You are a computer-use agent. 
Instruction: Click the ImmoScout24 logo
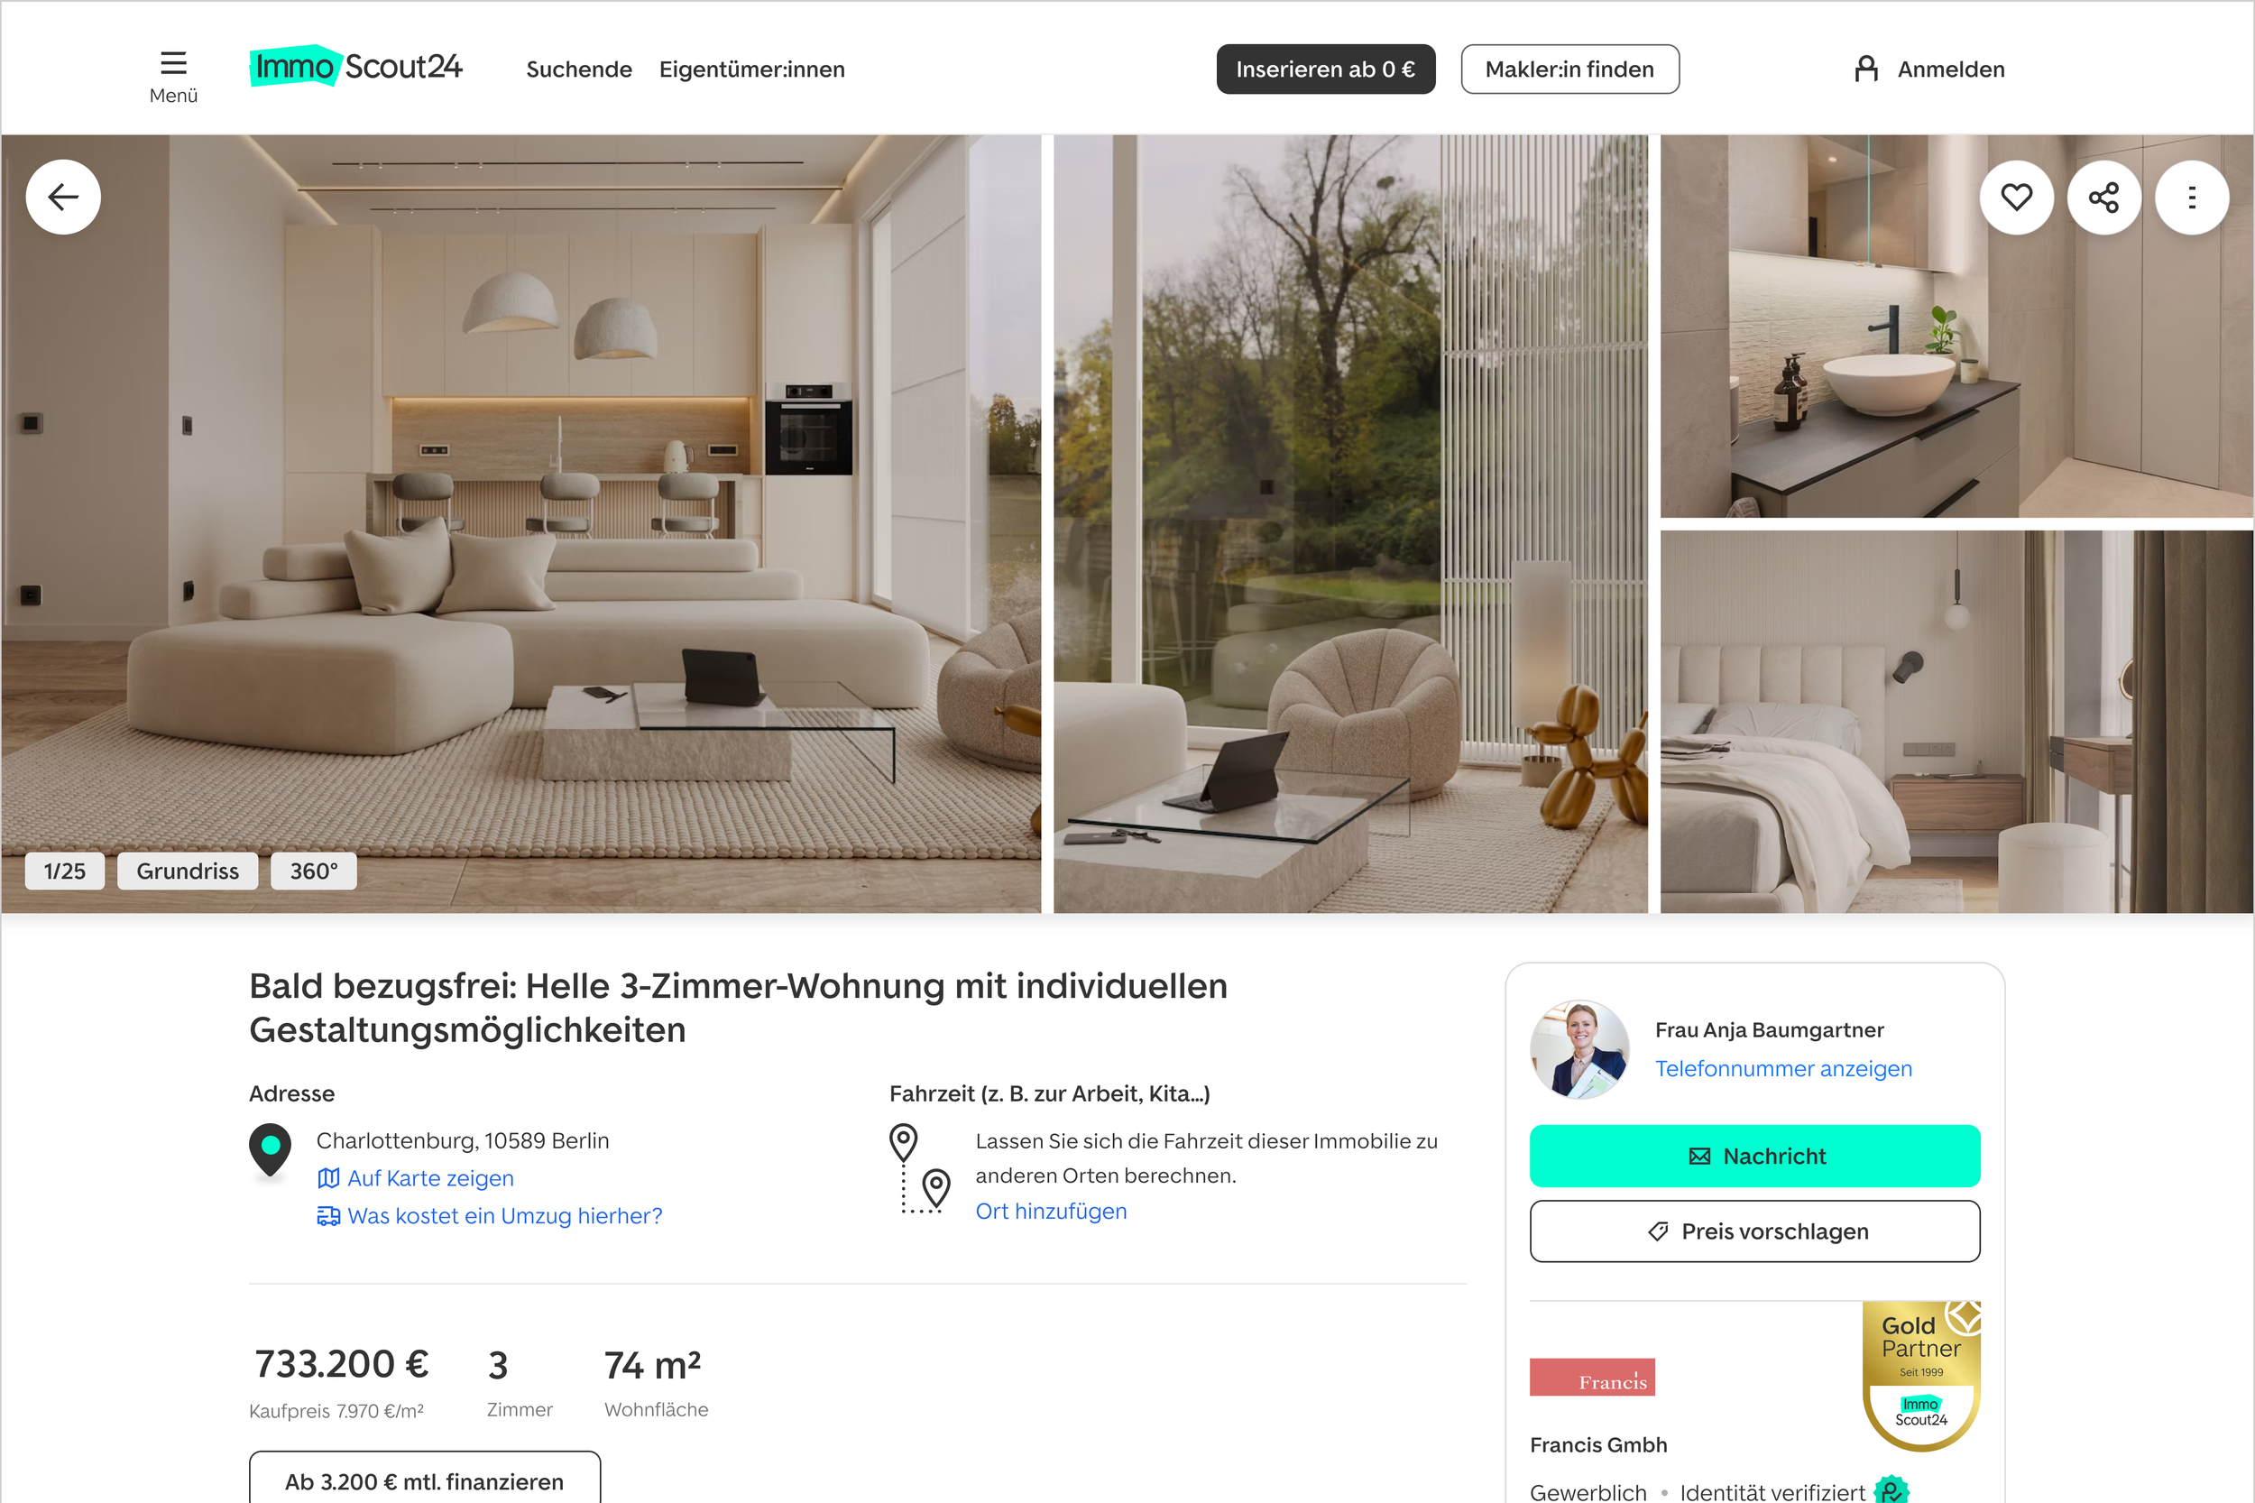pos(355,66)
